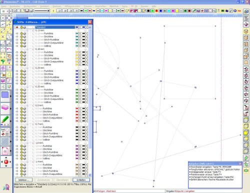Select the yellow 3D cube view icon

pyautogui.click(x=246, y=31)
